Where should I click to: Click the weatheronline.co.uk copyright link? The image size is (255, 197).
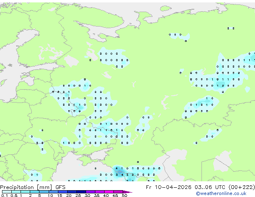coord(221,193)
